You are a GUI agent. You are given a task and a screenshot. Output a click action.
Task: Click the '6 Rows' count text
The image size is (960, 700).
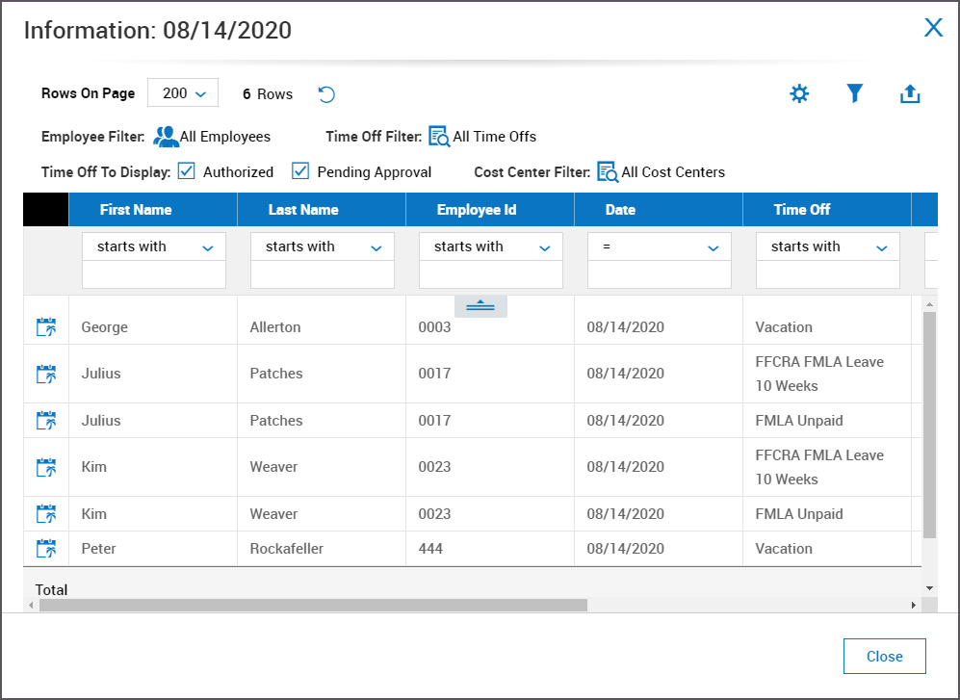[x=268, y=93]
